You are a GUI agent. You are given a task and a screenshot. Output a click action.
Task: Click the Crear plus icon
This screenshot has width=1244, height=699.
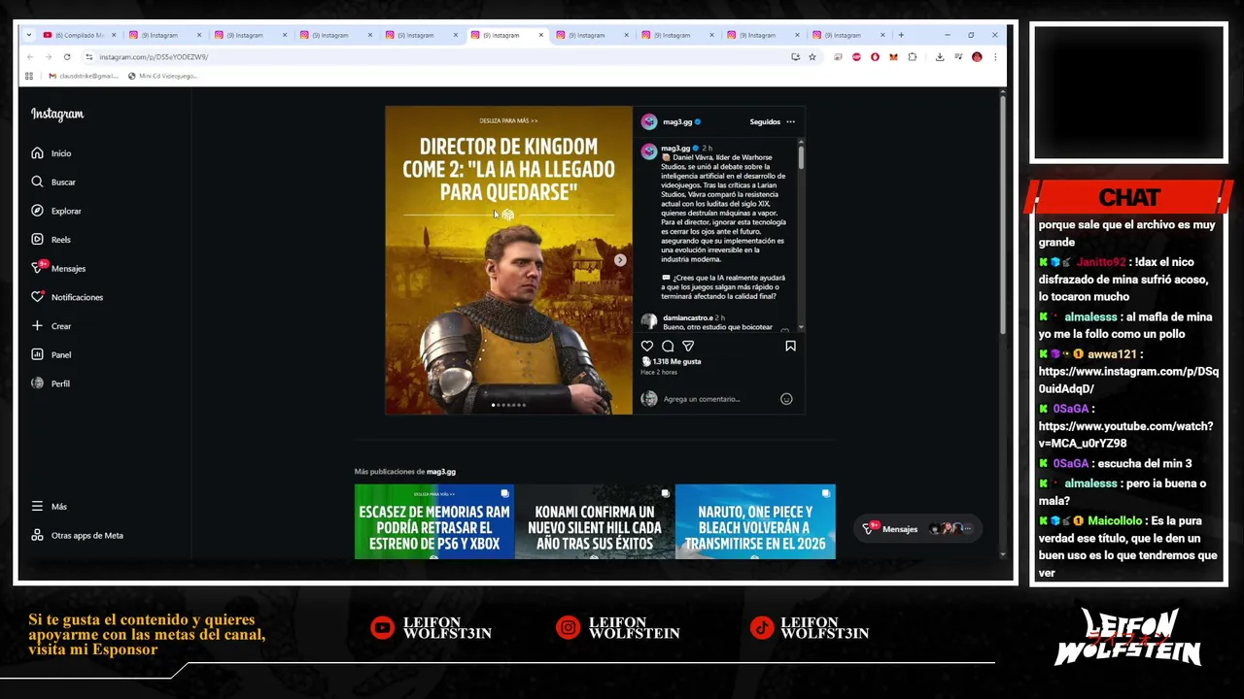tap(37, 325)
